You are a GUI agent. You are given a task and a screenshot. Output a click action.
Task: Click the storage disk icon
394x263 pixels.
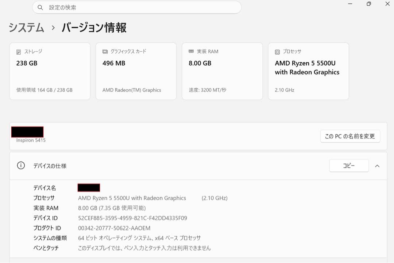click(19, 52)
